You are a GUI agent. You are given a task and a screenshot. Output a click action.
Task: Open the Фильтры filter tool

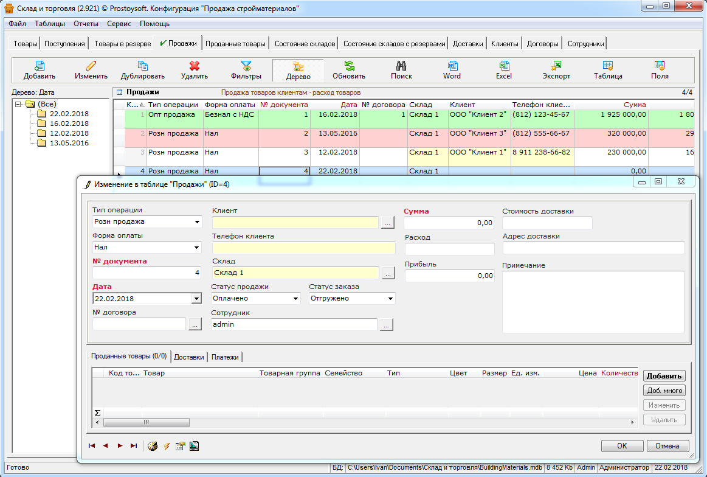(x=246, y=66)
